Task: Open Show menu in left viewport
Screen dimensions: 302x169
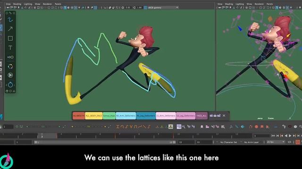Action: coord(38,4)
